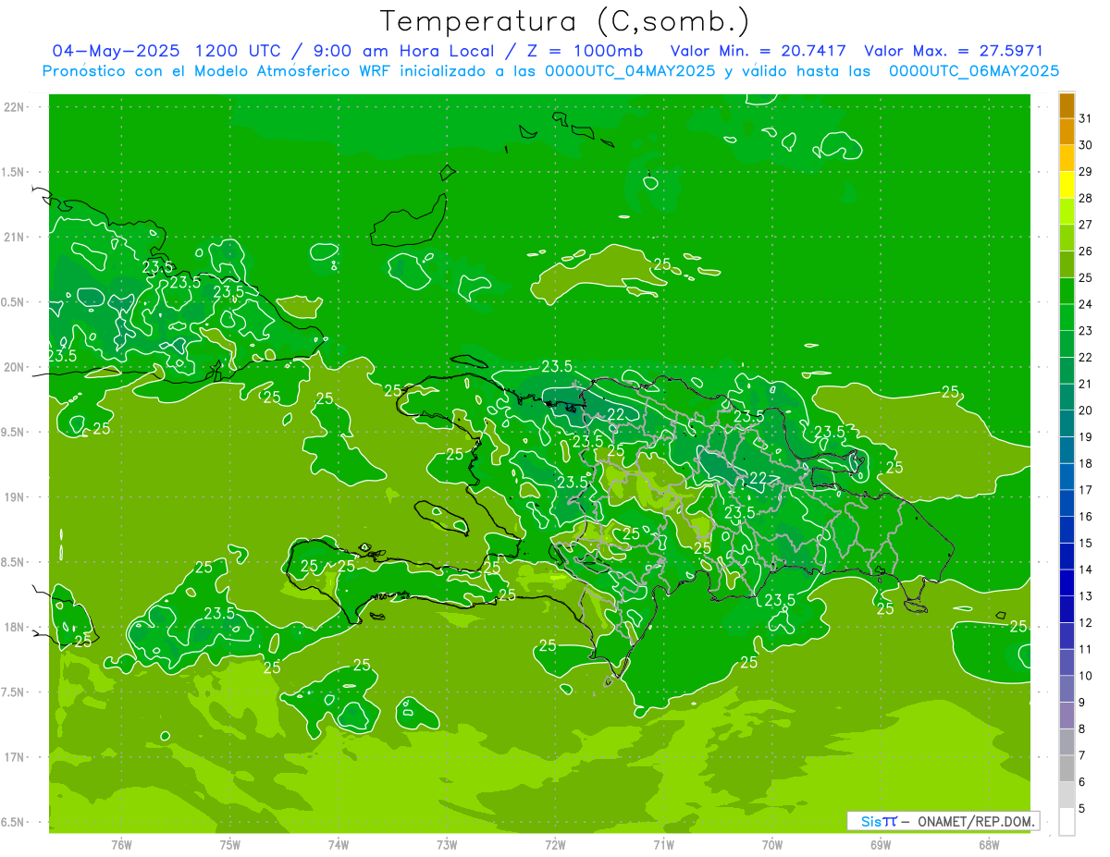The image size is (1110, 857).
Task: Click the purple swatch between 9 and 10
Action: [x=1067, y=690]
